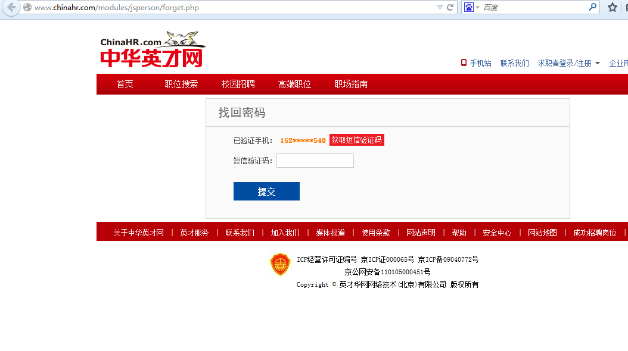Open the 关于中华英才网 footer link
Viewport: 628px width, 351px height.
(138, 233)
